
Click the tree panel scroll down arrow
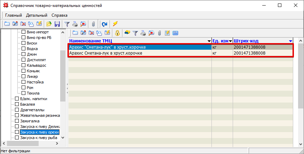[x=63, y=138]
